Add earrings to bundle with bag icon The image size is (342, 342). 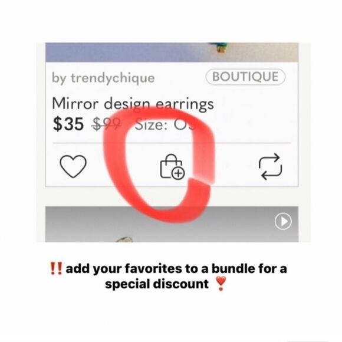click(172, 167)
